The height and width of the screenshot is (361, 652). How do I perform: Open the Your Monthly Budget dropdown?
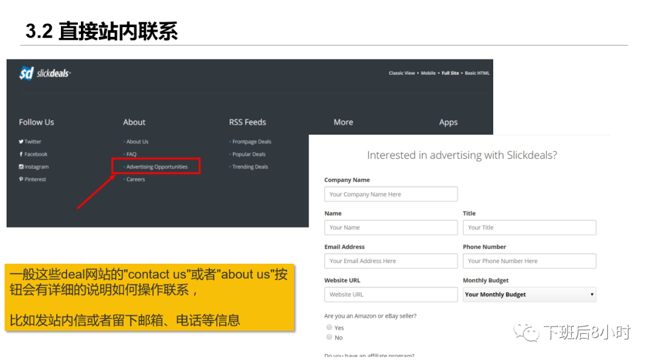[529, 294]
